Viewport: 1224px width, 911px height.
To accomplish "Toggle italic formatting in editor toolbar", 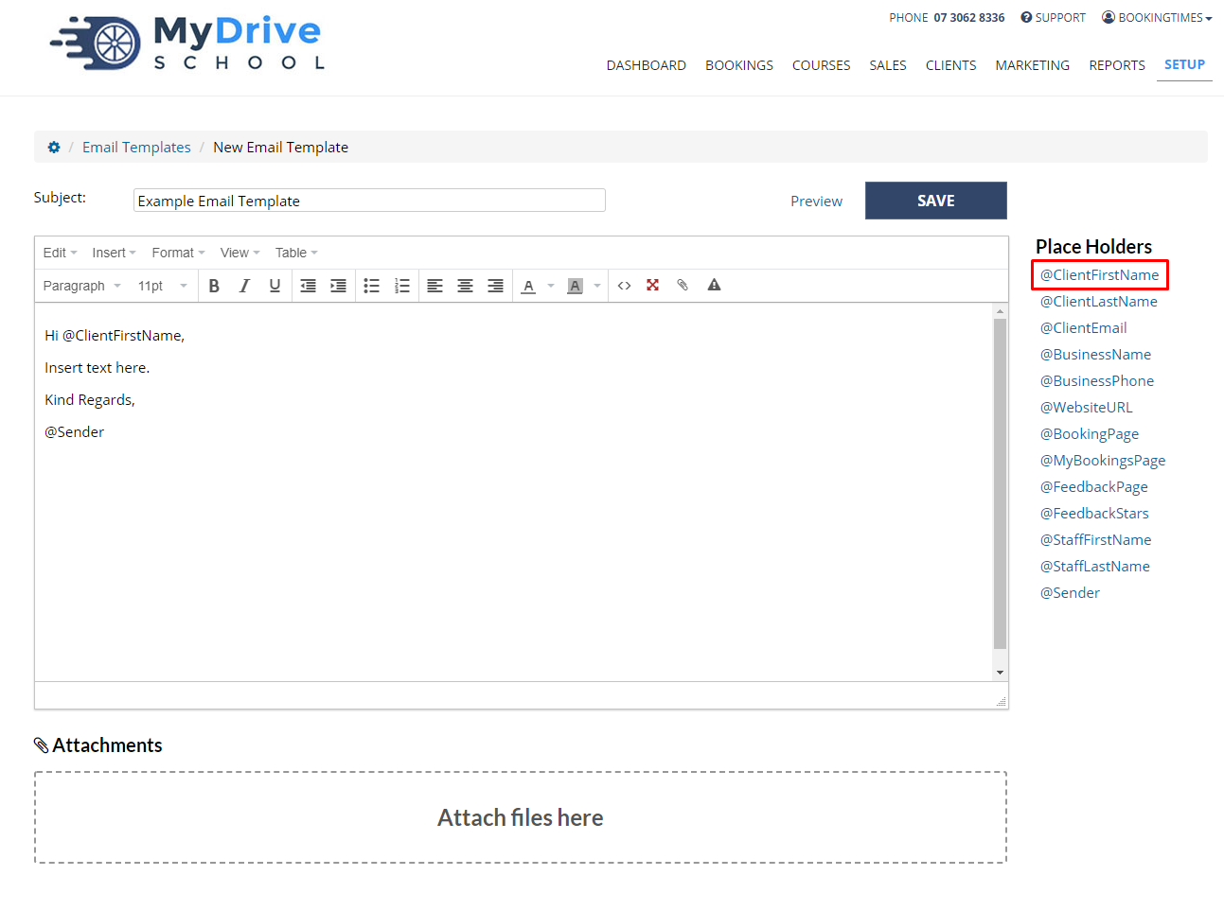I will 244,286.
